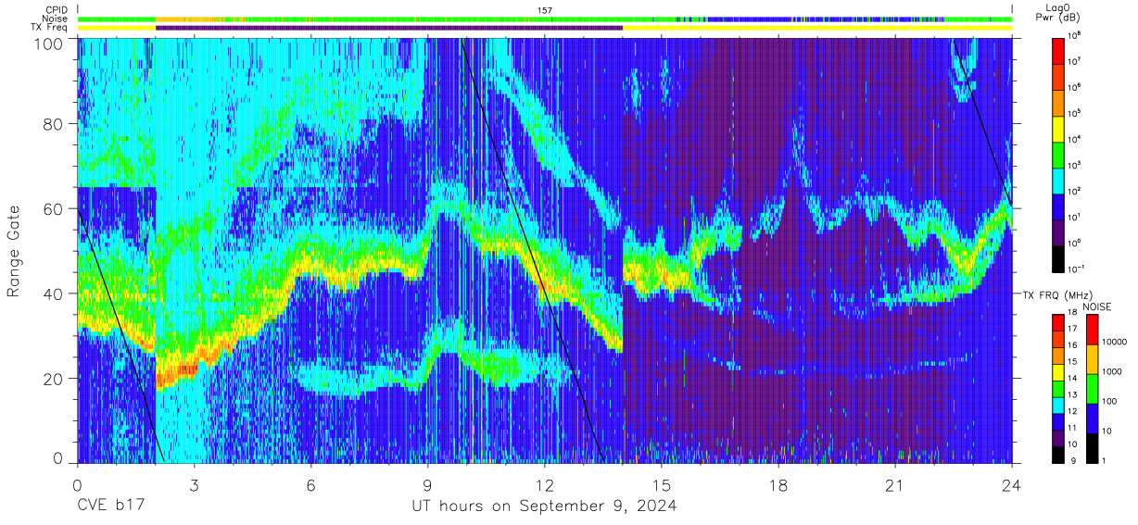This screenshot has height=525, width=1138.
Task: Select the yellow segment of TX FRQ legend
Action: point(1058,371)
